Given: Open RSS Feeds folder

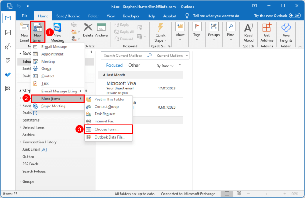Looking at the screenshot, I should tap(30, 164).
